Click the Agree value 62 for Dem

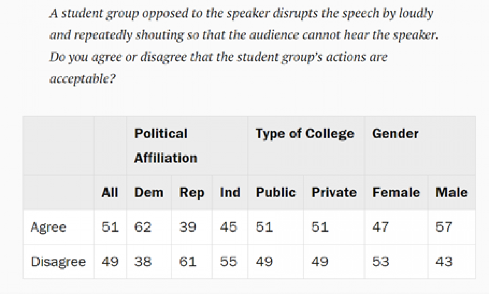tap(143, 227)
